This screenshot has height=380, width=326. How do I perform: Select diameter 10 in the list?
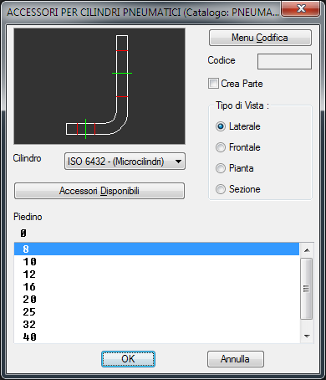[x=156, y=262]
